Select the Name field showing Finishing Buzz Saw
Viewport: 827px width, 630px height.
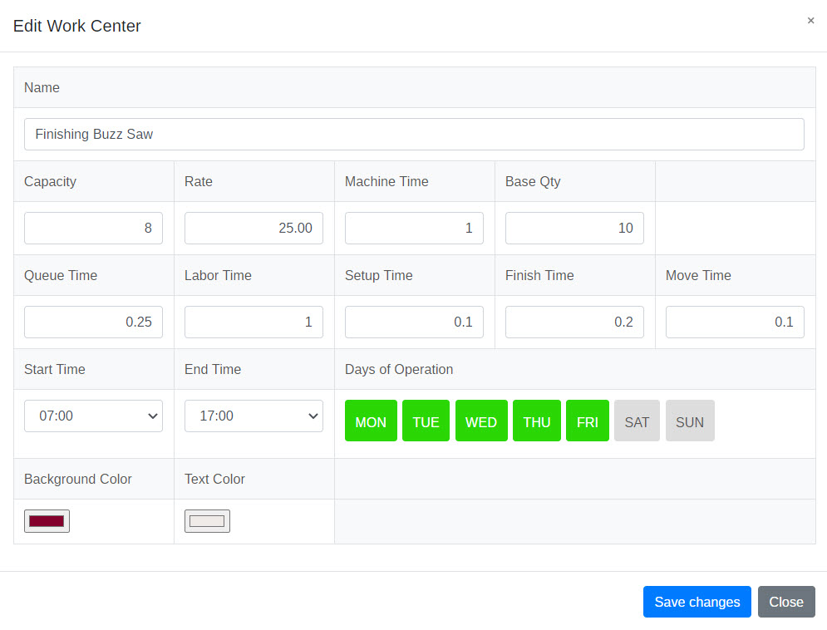click(x=414, y=134)
